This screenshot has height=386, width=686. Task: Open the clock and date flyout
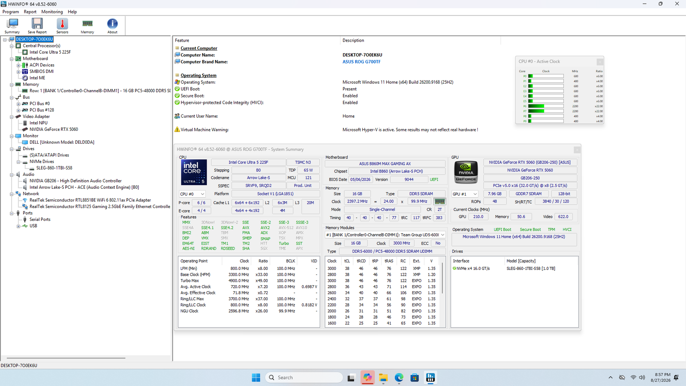(x=660, y=377)
